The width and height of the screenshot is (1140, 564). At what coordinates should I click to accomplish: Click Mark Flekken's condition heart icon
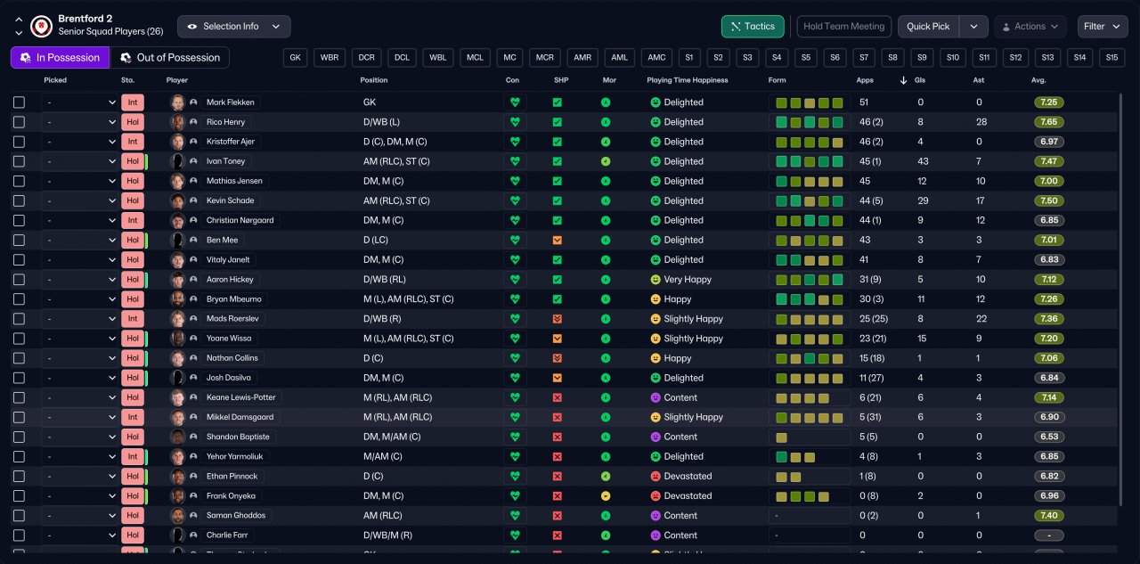[x=514, y=102]
